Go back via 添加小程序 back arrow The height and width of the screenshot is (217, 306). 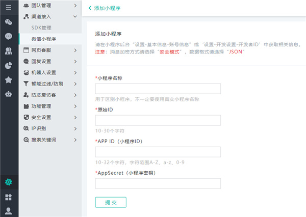[91, 8]
